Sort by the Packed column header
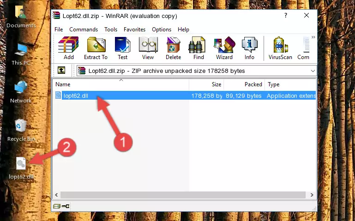This screenshot has width=355, height=221. 244,84
